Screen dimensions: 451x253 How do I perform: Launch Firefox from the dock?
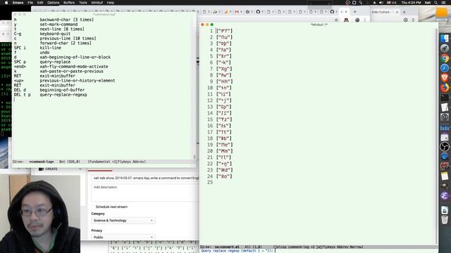(445, 87)
